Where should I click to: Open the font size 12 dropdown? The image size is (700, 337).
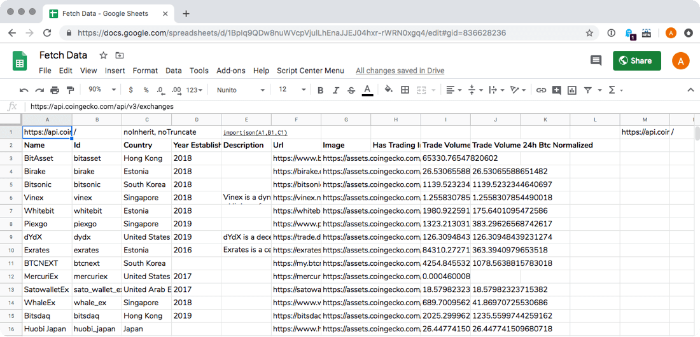click(x=293, y=90)
